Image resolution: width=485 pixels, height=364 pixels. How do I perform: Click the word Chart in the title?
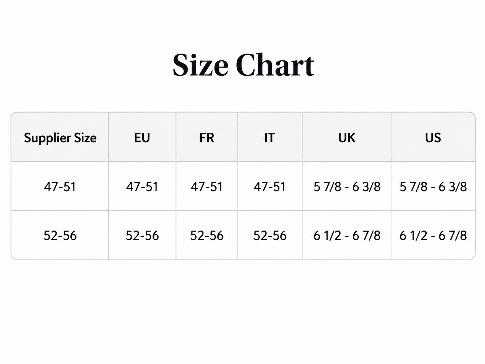pos(275,65)
